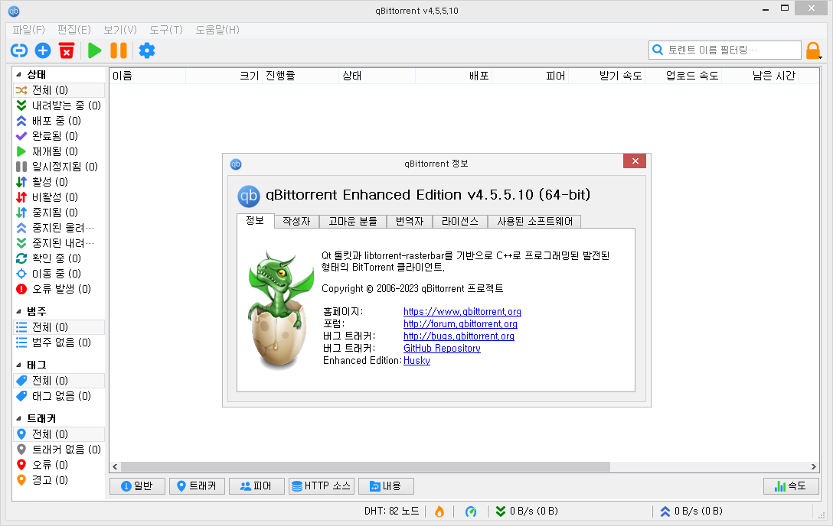Select tracker 오류 (0) filter
This screenshot has height=526, width=833.
point(58,465)
